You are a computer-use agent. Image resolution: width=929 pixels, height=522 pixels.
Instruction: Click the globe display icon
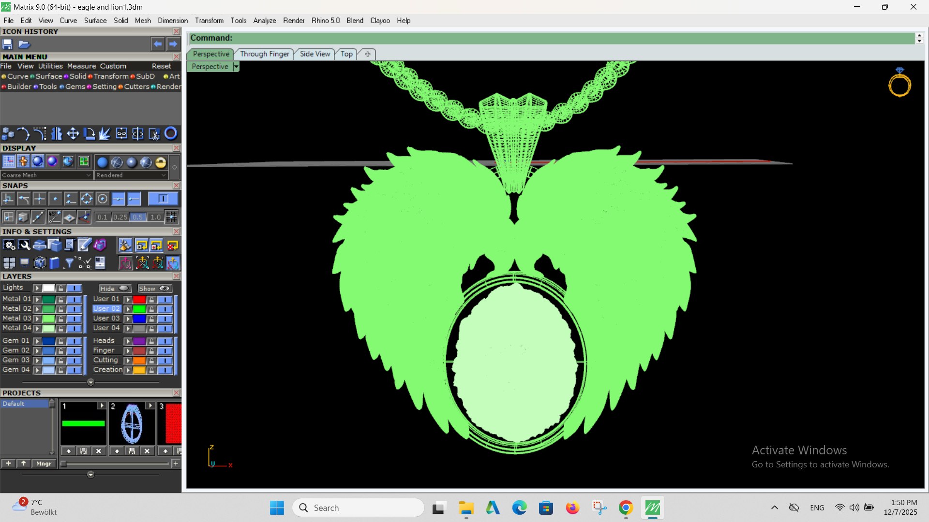pyautogui.click(x=68, y=161)
